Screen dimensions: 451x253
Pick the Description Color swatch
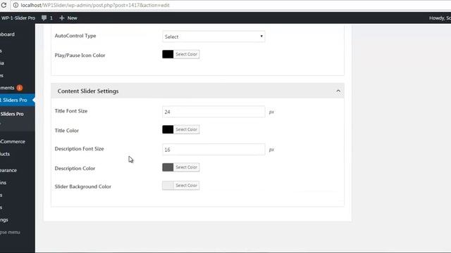point(168,167)
